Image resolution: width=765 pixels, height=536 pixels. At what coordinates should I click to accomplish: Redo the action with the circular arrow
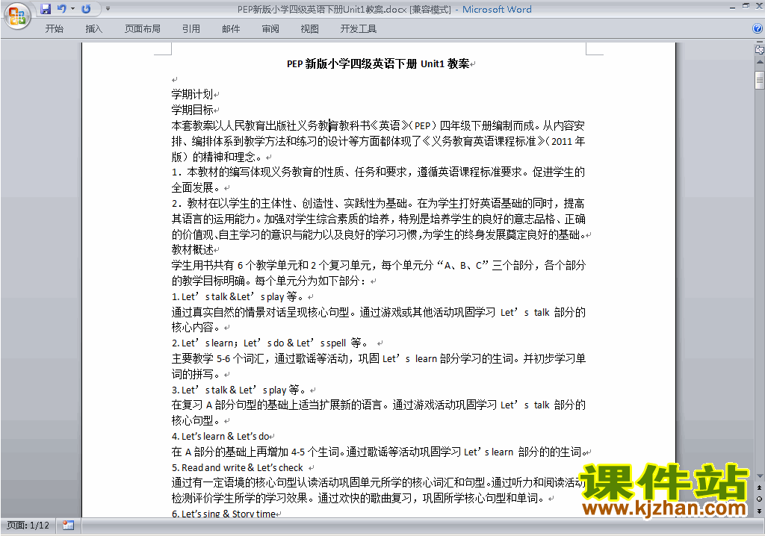pyautogui.click(x=86, y=9)
